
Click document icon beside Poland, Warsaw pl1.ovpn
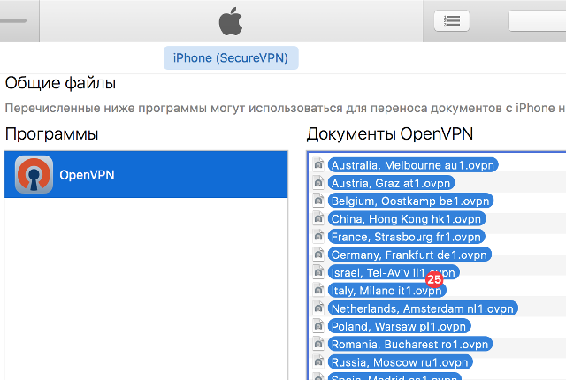click(318, 325)
